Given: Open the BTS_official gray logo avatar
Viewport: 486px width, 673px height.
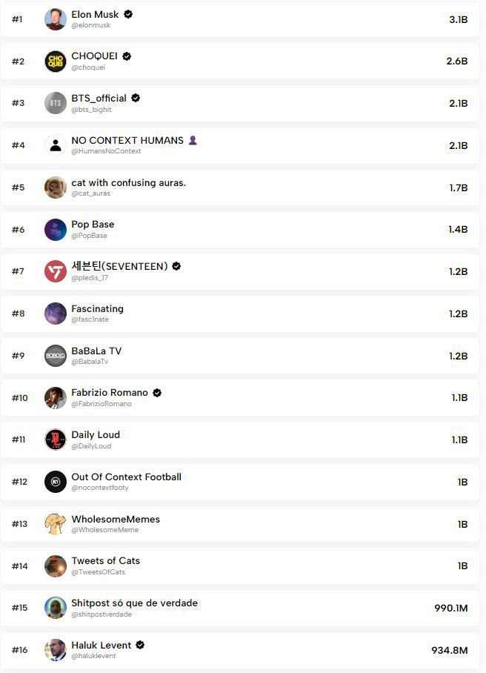Looking at the screenshot, I should point(56,103).
